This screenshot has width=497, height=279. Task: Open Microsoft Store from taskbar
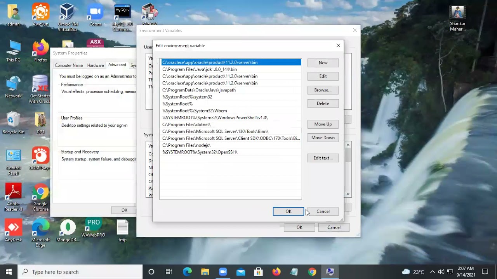coord(258,272)
